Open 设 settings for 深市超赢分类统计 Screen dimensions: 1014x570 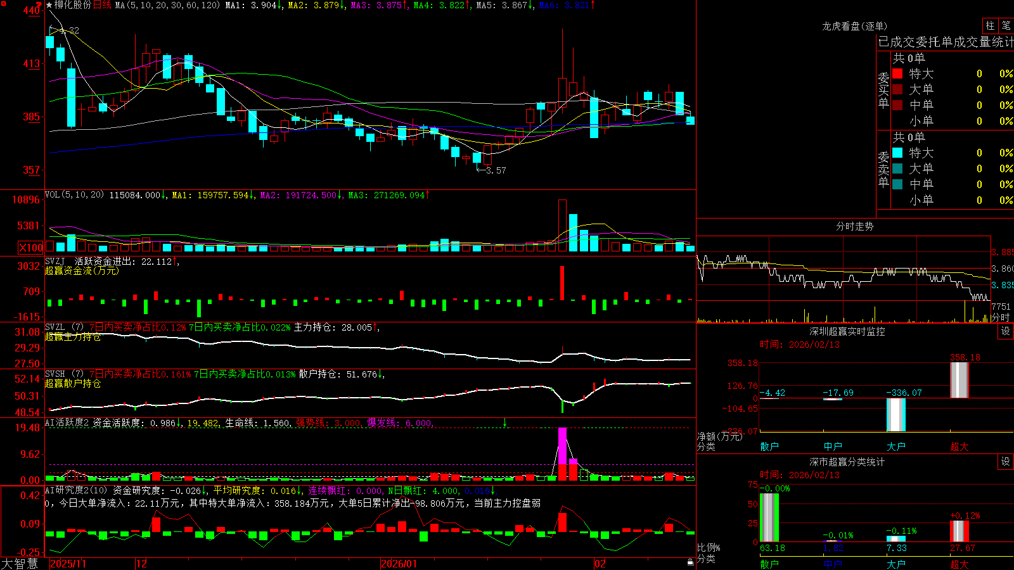pos(1006,462)
